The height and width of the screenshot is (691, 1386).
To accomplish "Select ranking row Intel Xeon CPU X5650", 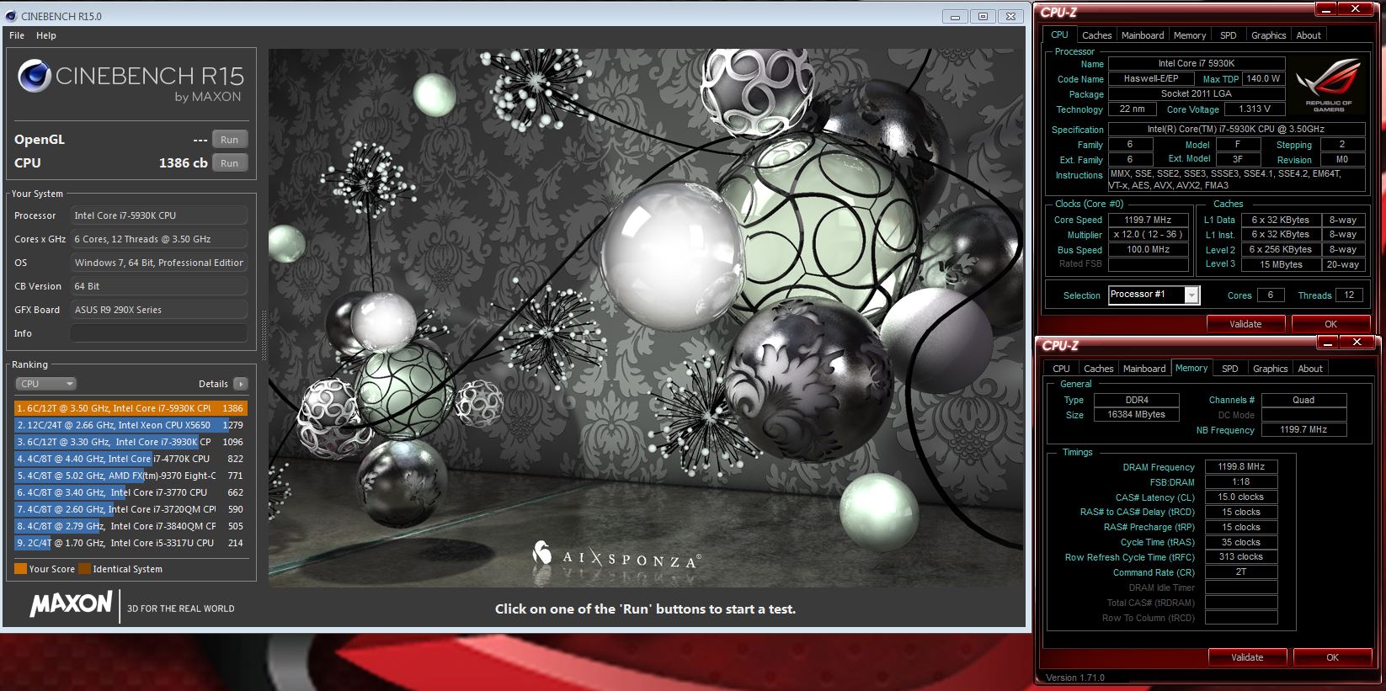I will (131, 425).
